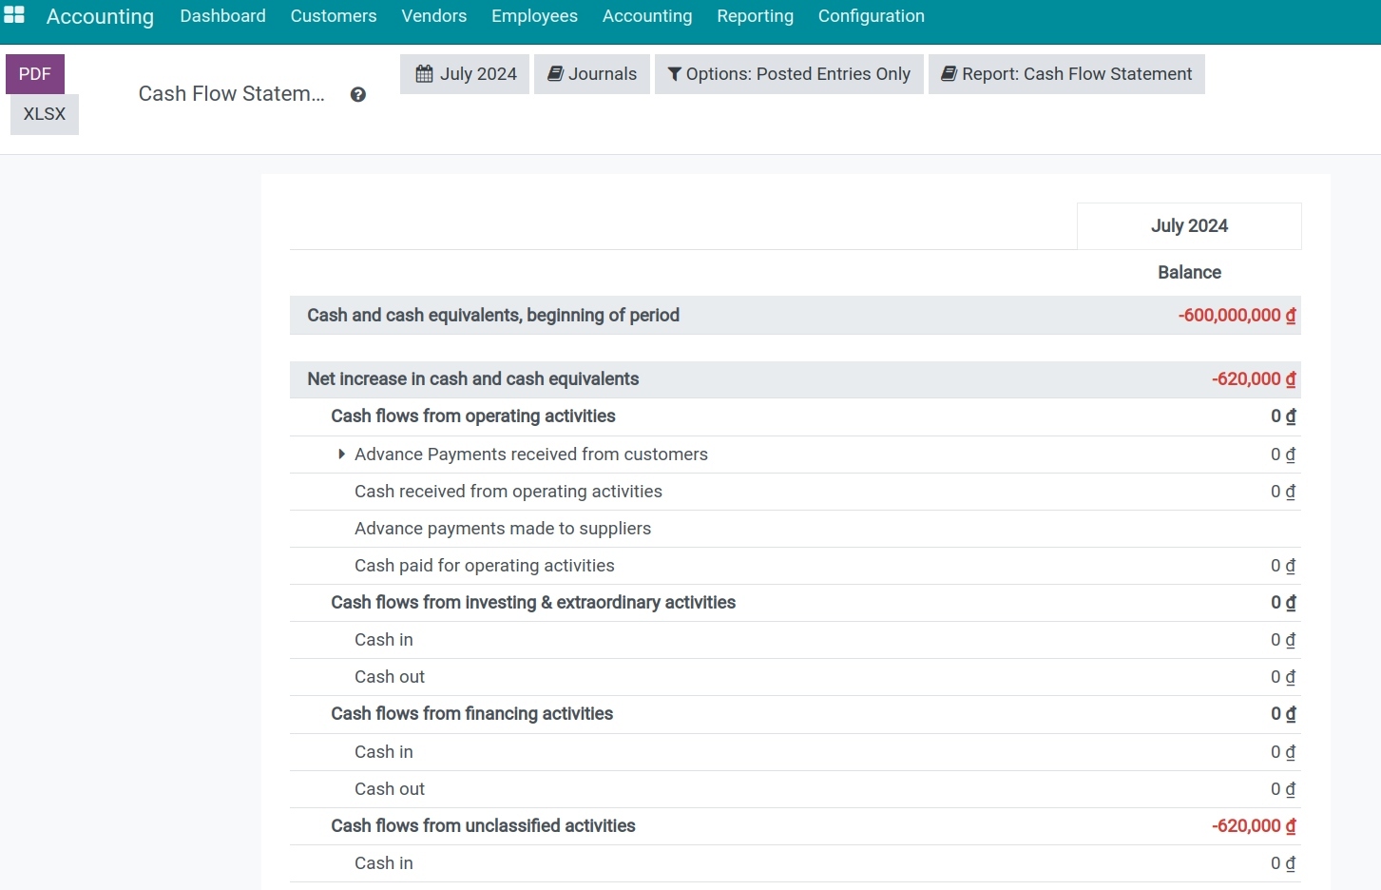Click the help question mark icon

358,94
